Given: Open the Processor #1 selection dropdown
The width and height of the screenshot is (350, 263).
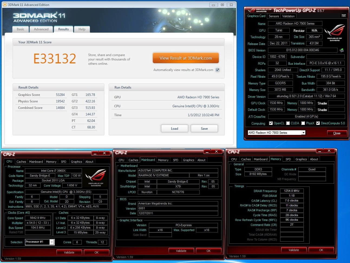Looking at the screenshot, I should (x=40, y=242).
